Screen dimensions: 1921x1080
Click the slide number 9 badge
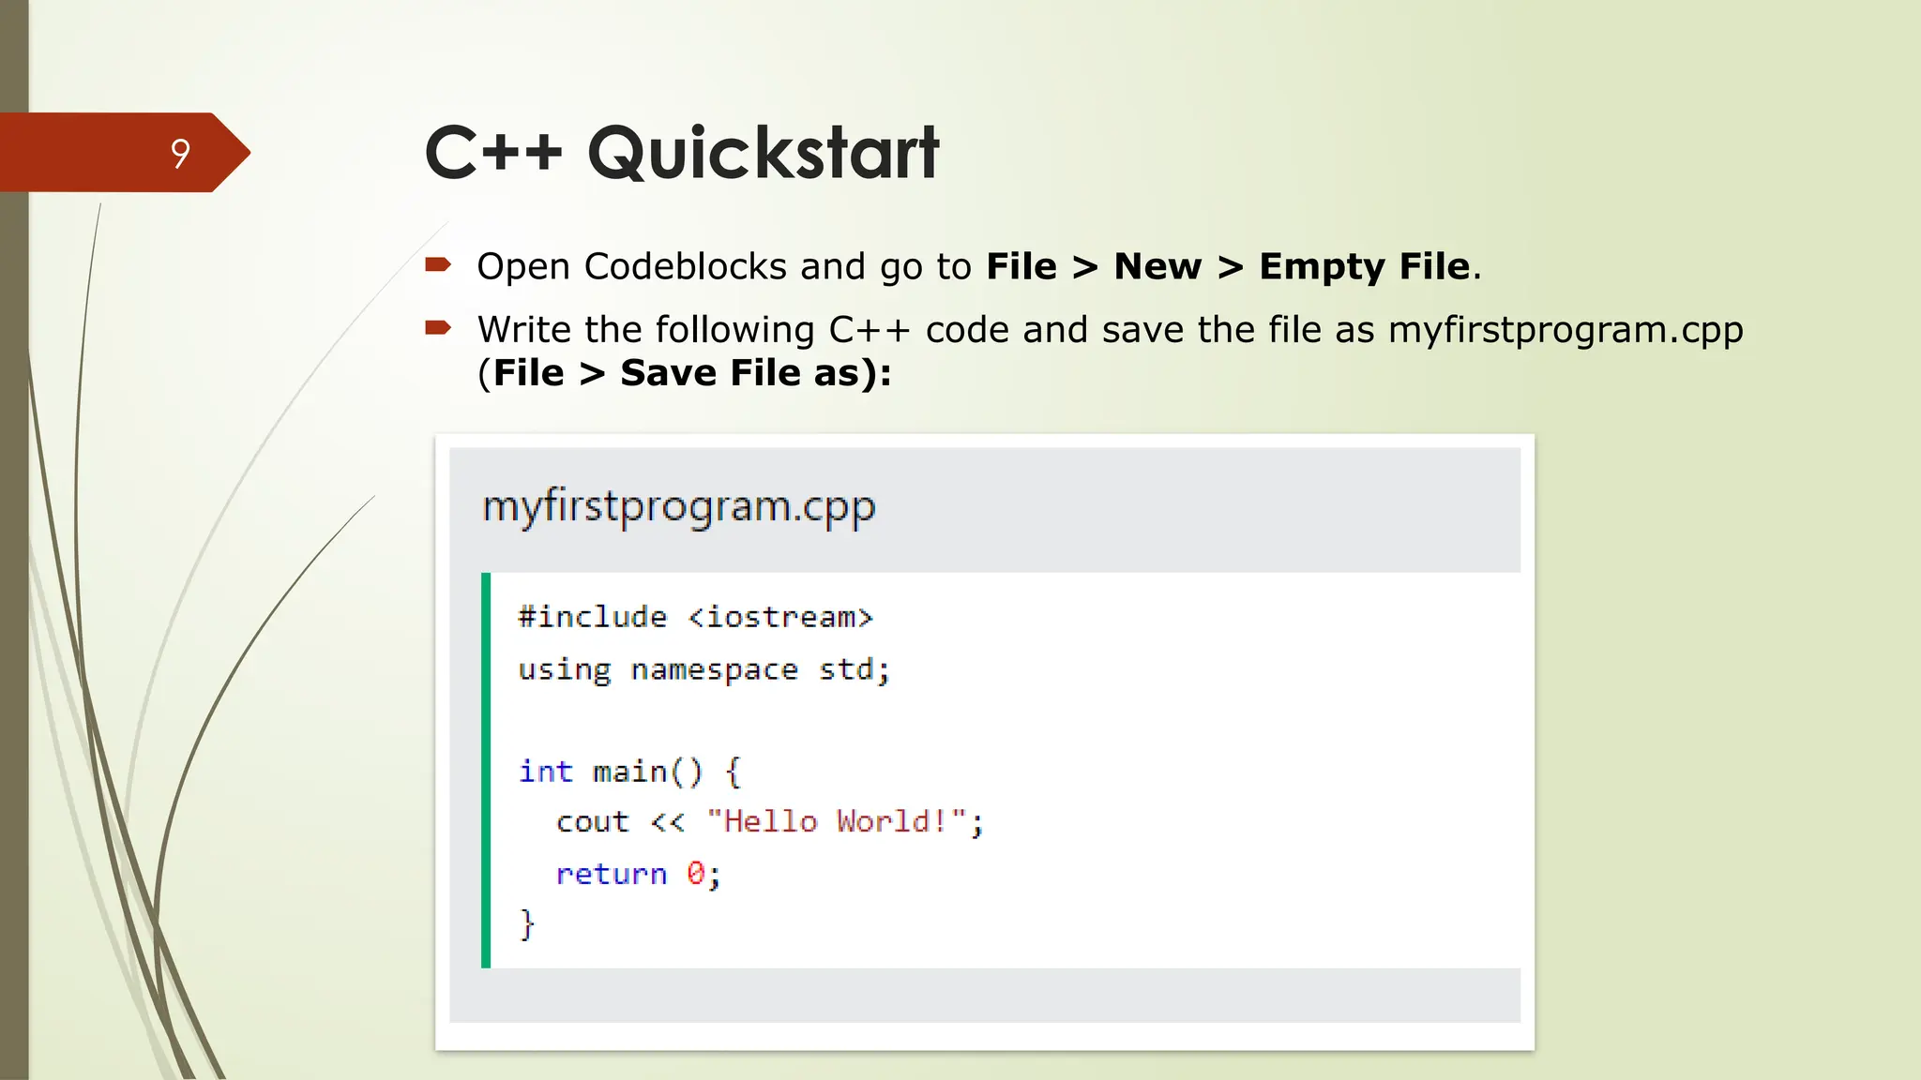pos(125,153)
